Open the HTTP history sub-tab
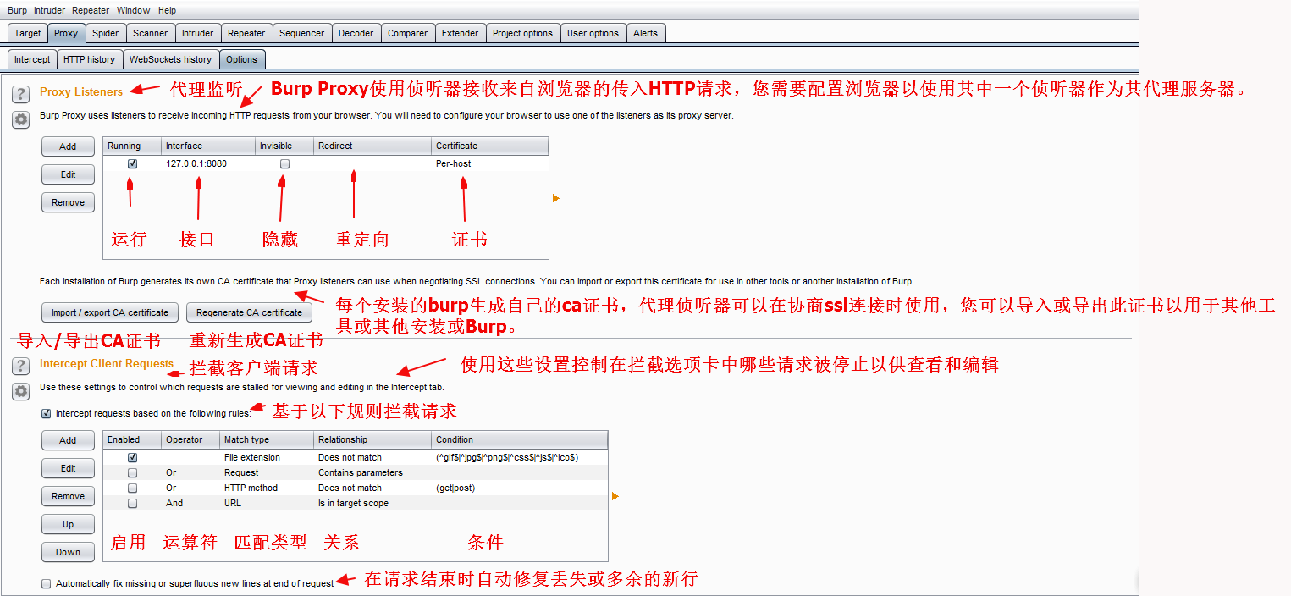 (89, 59)
